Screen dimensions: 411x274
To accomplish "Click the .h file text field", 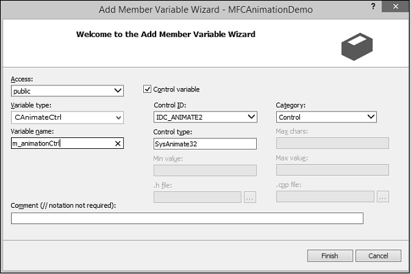I will tap(197, 197).
